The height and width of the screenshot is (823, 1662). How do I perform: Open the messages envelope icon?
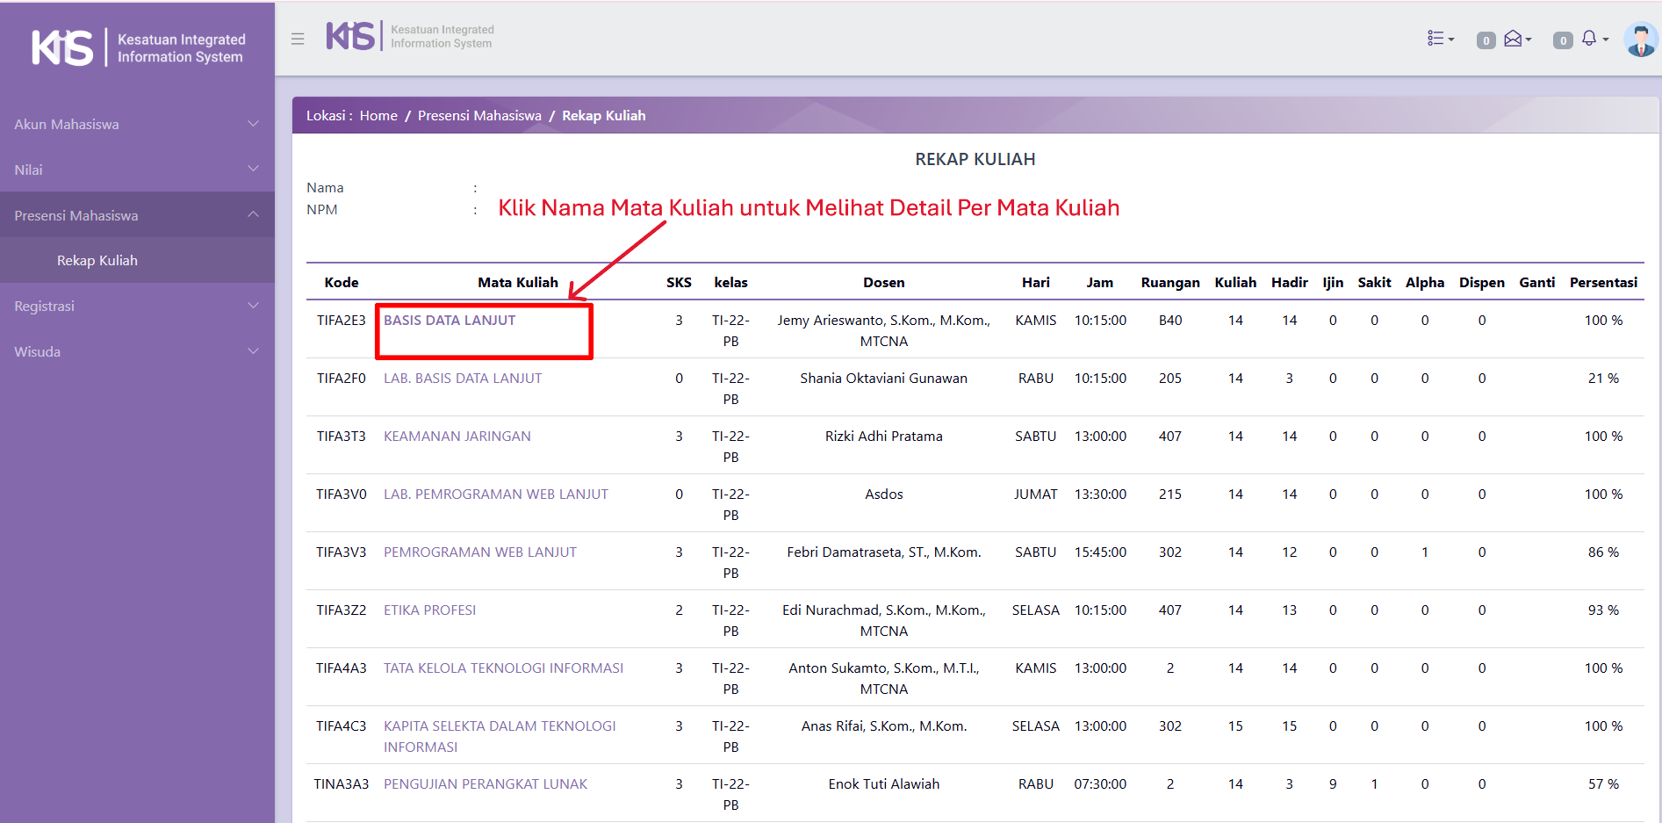(1514, 39)
